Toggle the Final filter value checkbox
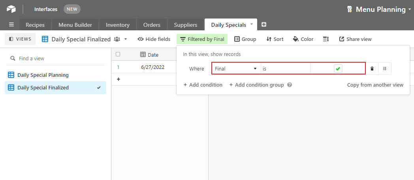The image size is (414, 180). pyautogui.click(x=338, y=69)
